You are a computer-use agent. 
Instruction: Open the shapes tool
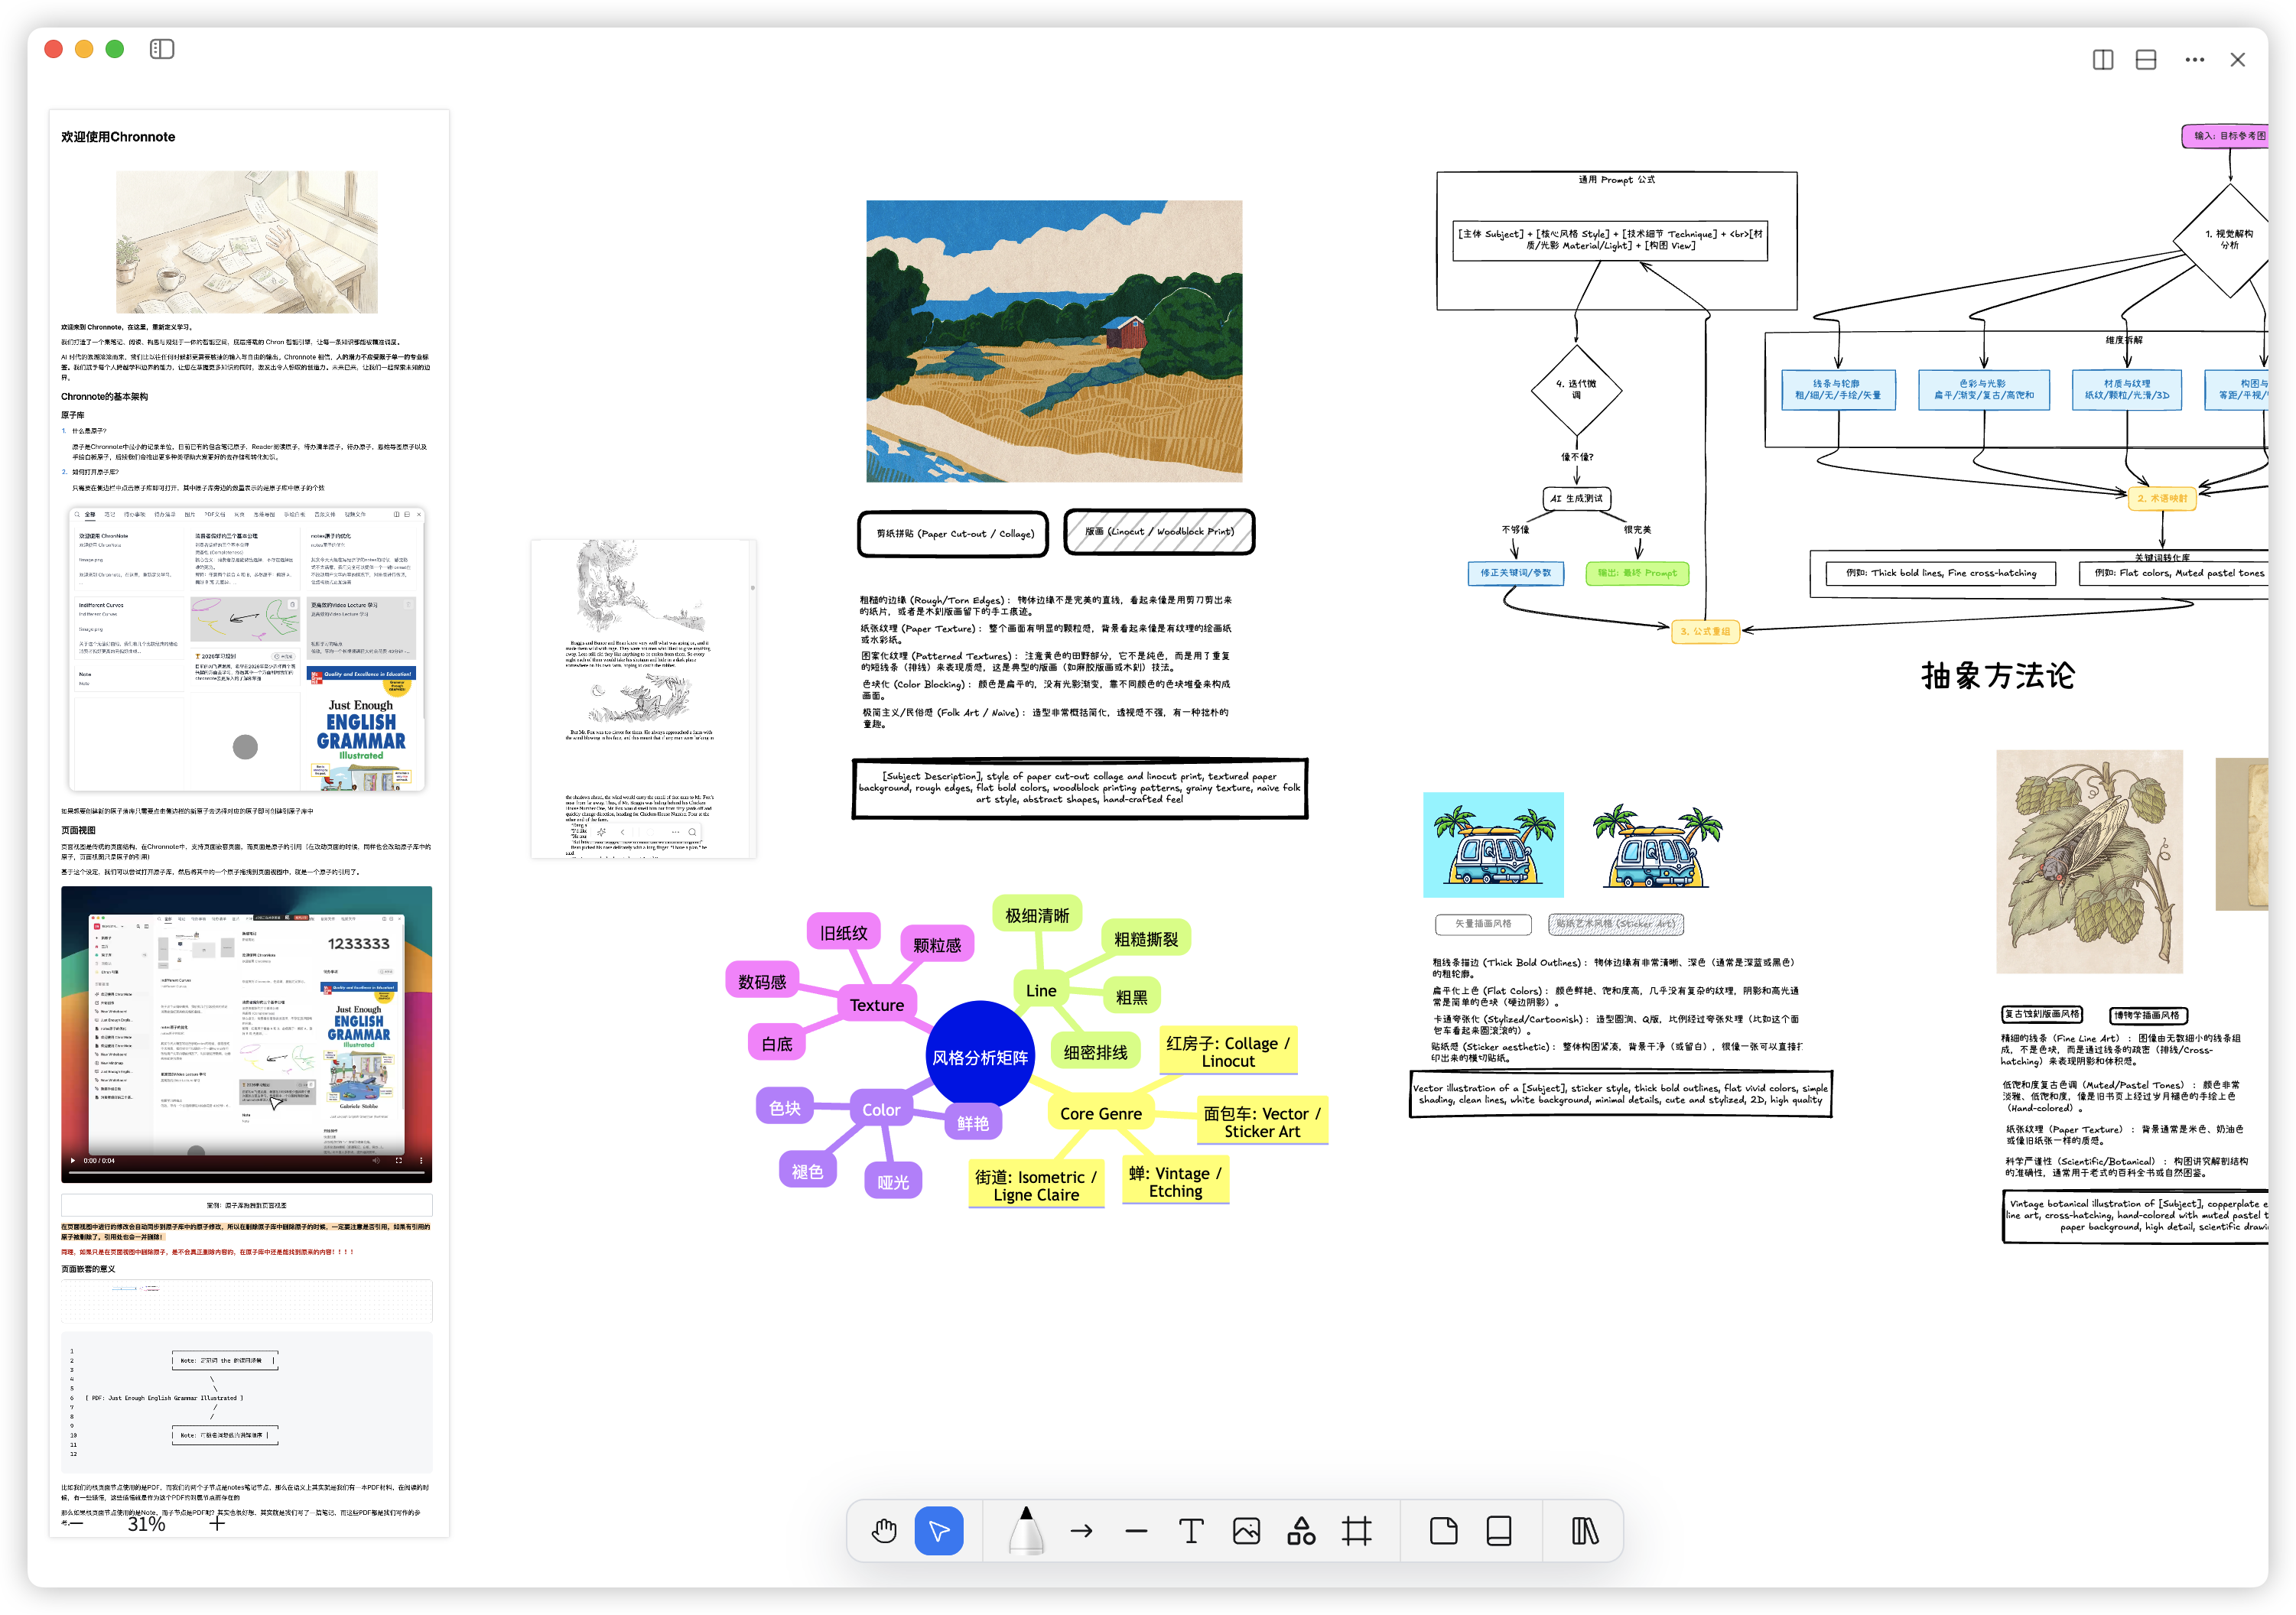click(x=1301, y=1531)
